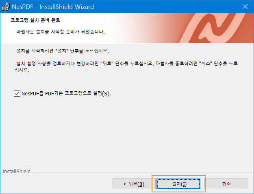Go back with the < 뒤로(B) button
Viewport: 254px width, 194px height.
134,184
